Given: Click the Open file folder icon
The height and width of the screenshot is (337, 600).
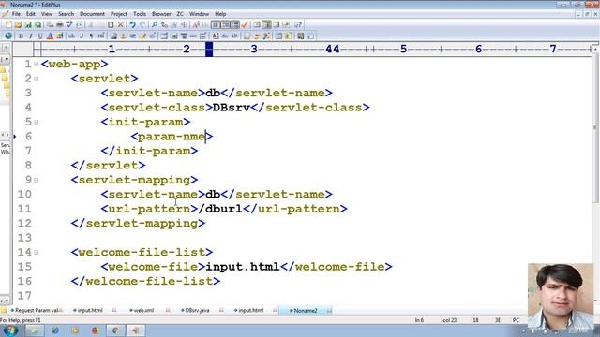Looking at the screenshot, I should 18,25.
